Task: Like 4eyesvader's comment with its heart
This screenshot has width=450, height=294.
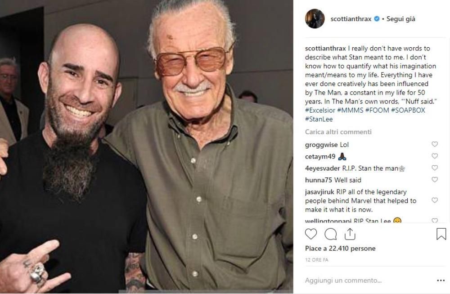Action: [x=435, y=168]
